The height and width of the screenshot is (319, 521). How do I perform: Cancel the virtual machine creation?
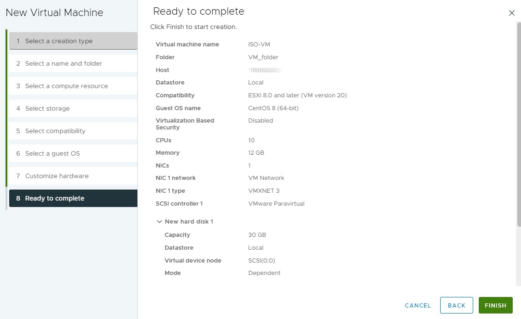coord(418,305)
